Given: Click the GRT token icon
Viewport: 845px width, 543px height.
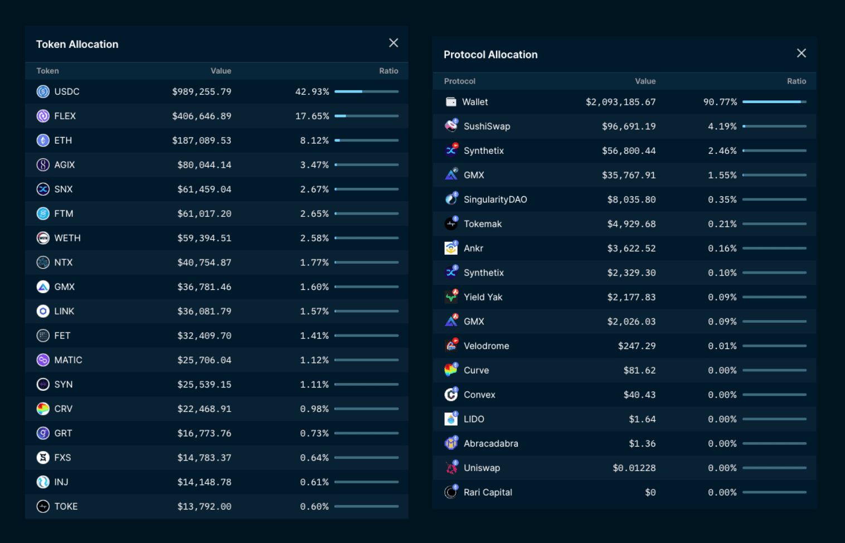Looking at the screenshot, I should click(x=43, y=433).
